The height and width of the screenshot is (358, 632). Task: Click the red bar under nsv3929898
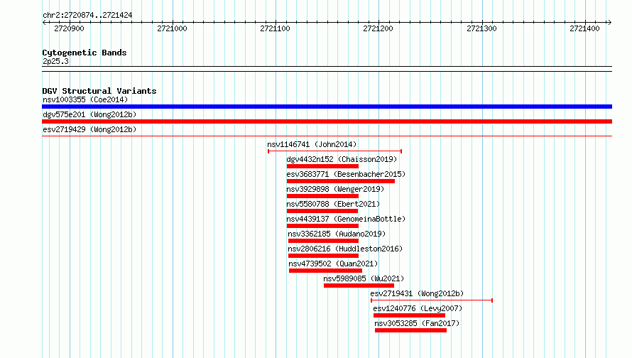pyautogui.click(x=322, y=196)
